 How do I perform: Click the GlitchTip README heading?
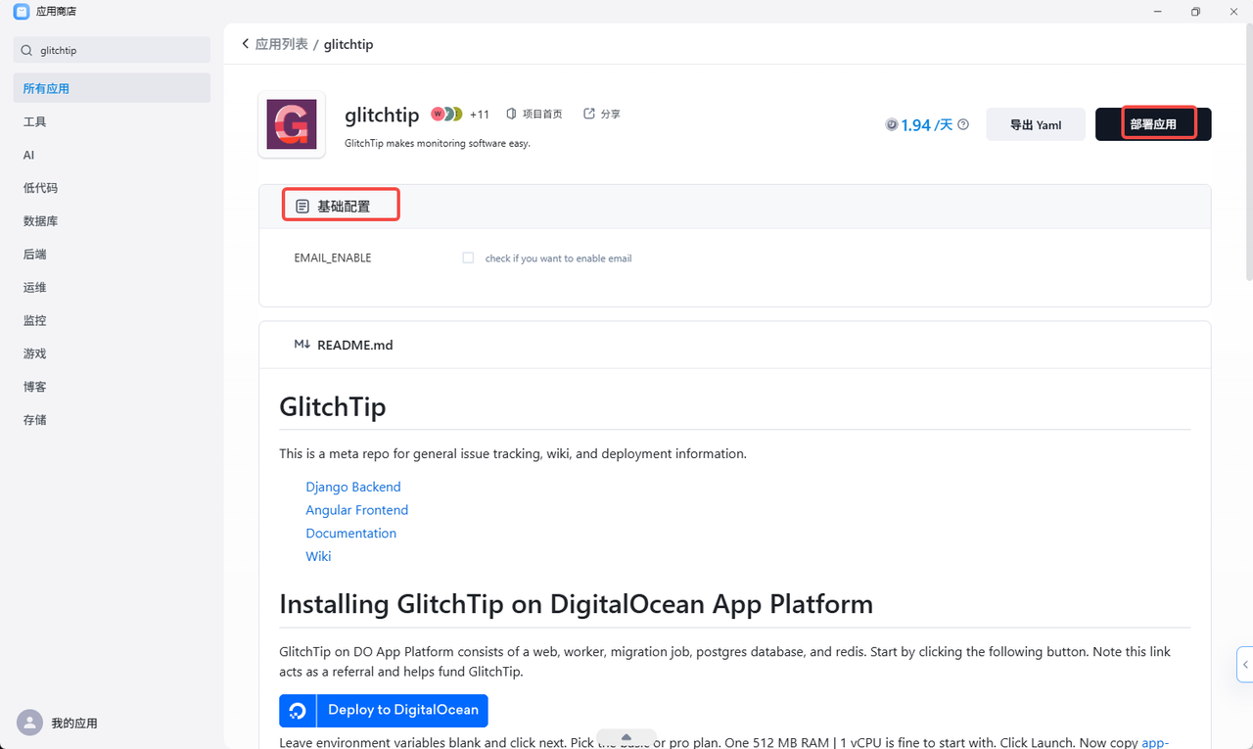point(333,406)
